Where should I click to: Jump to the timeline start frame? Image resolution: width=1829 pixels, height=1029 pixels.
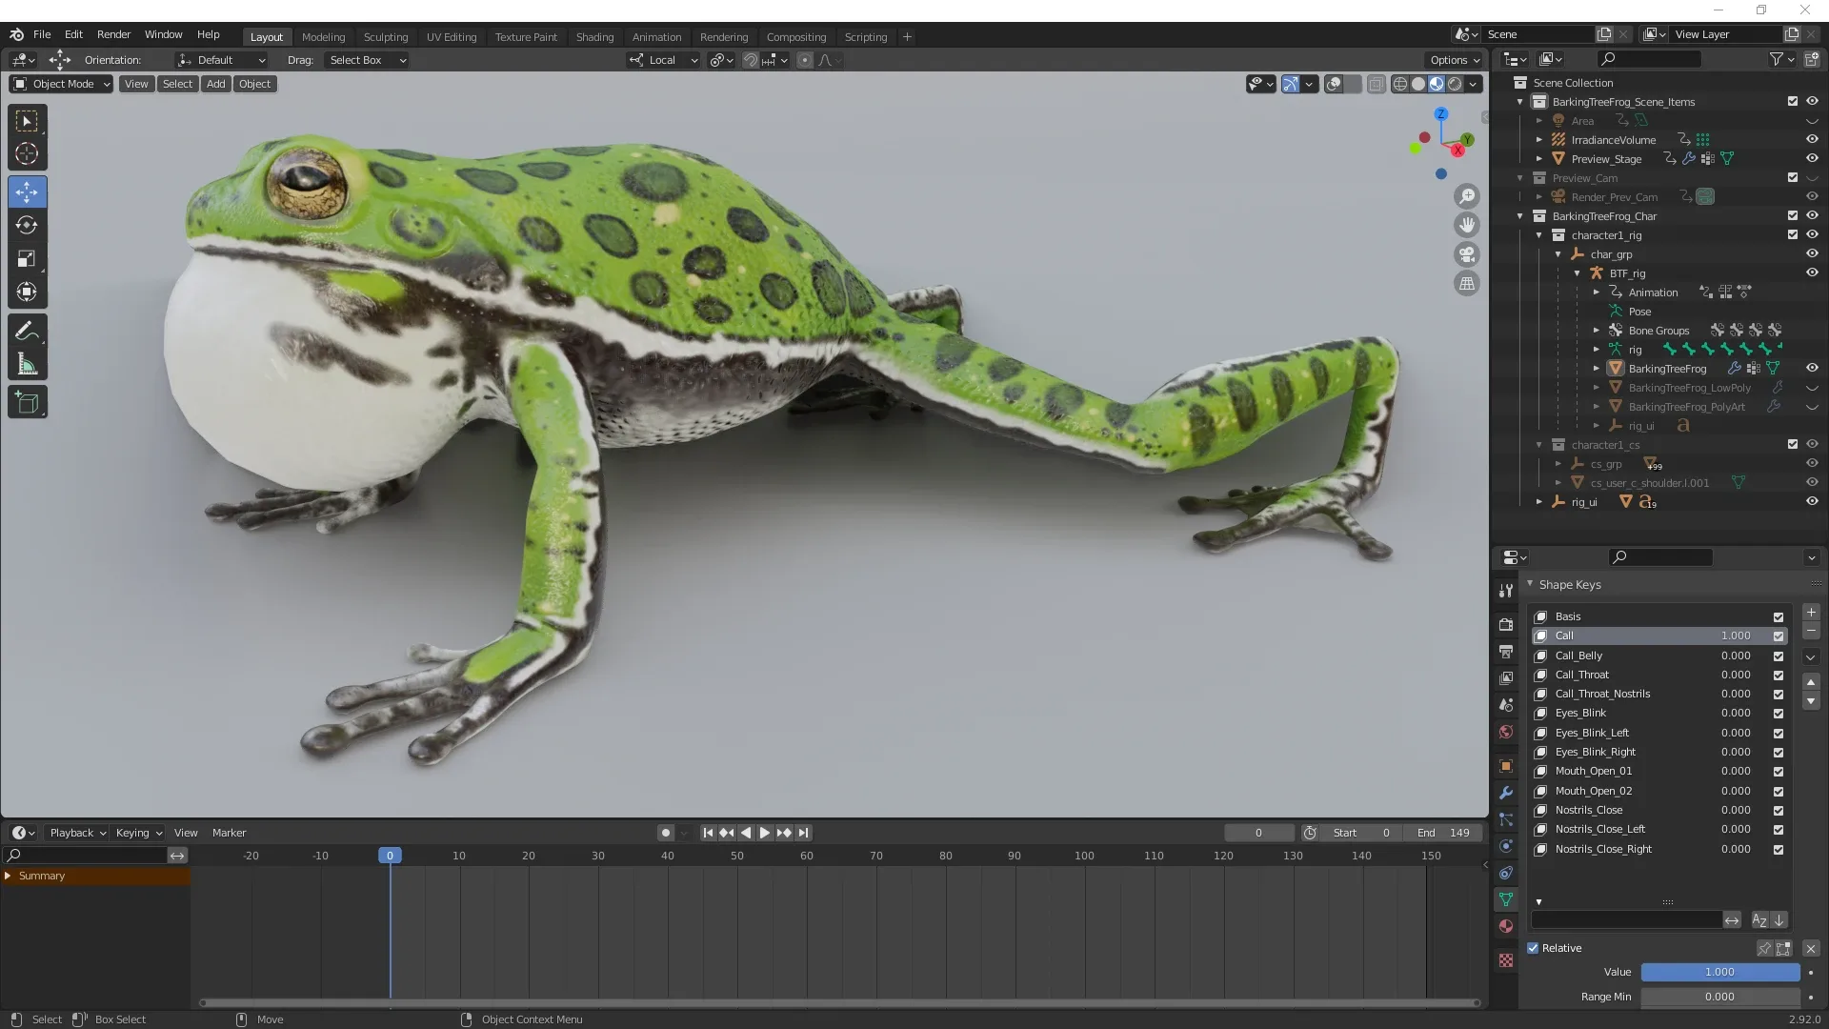(708, 833)
